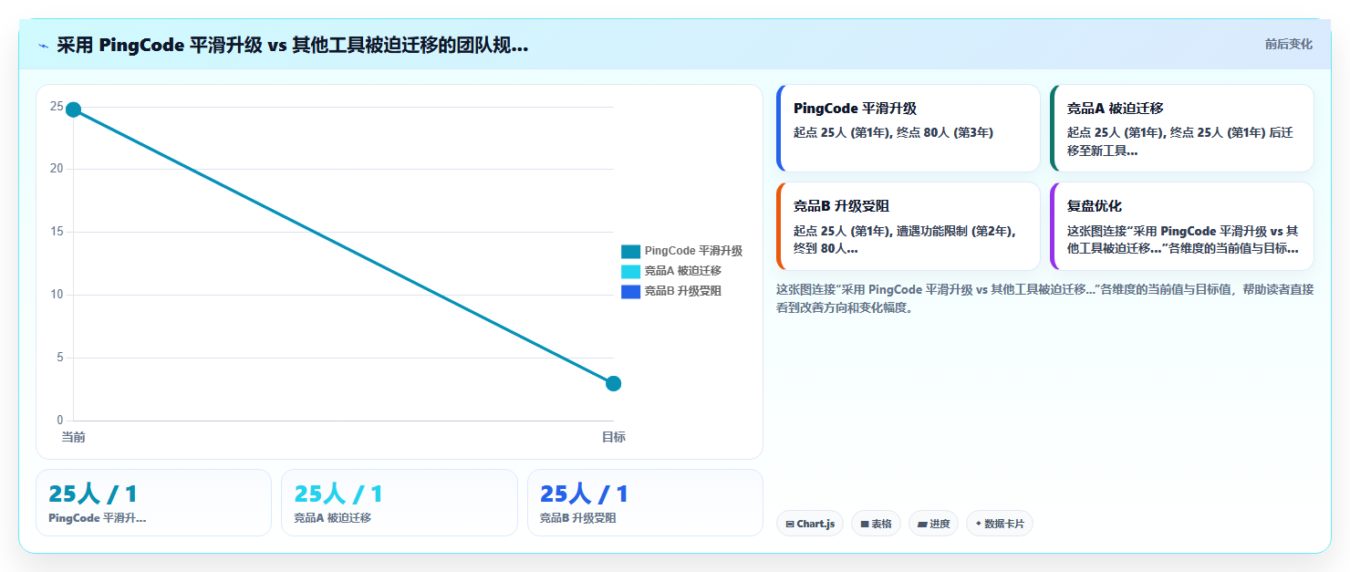Viewport: 1350px width, 572px height.
Task: Toggle 竞品B 升级受阻 legend color box
Action: 630,291
